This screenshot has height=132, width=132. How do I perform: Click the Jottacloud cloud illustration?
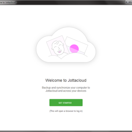[66, 45]
